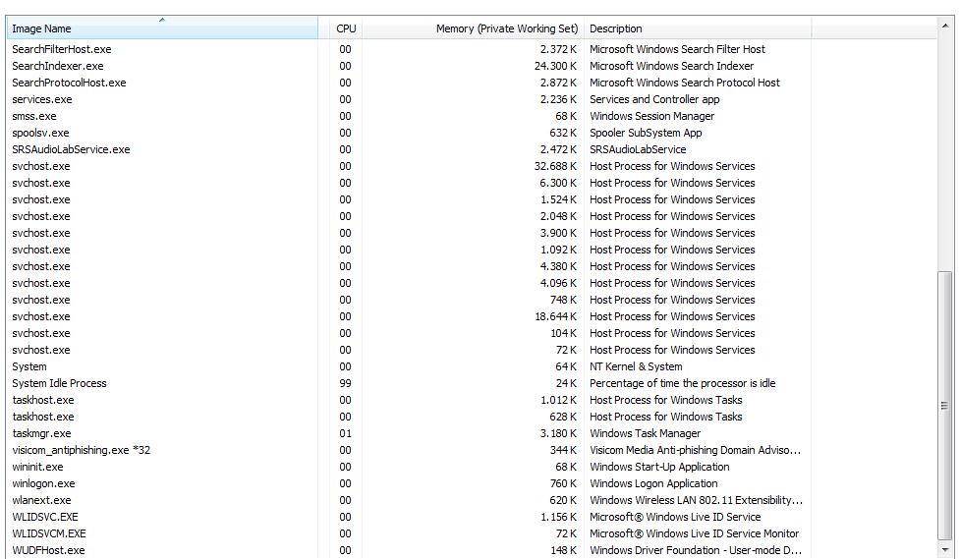Click the 01 CPU value for taskmgr.exe

pos(345,433)
